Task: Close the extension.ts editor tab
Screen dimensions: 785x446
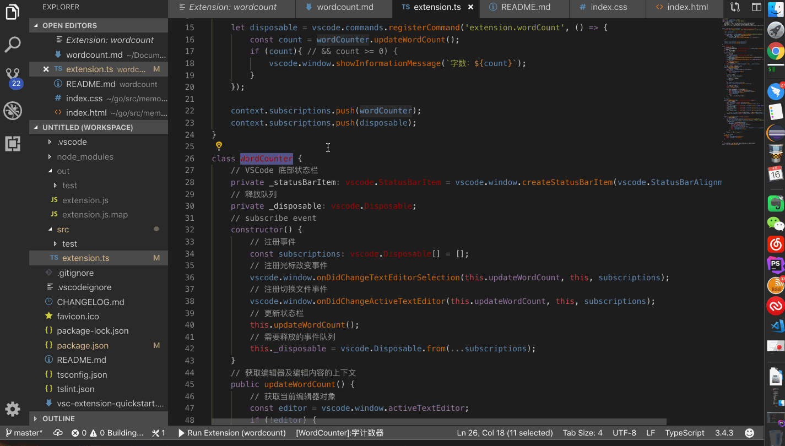Action: [470, 7]
